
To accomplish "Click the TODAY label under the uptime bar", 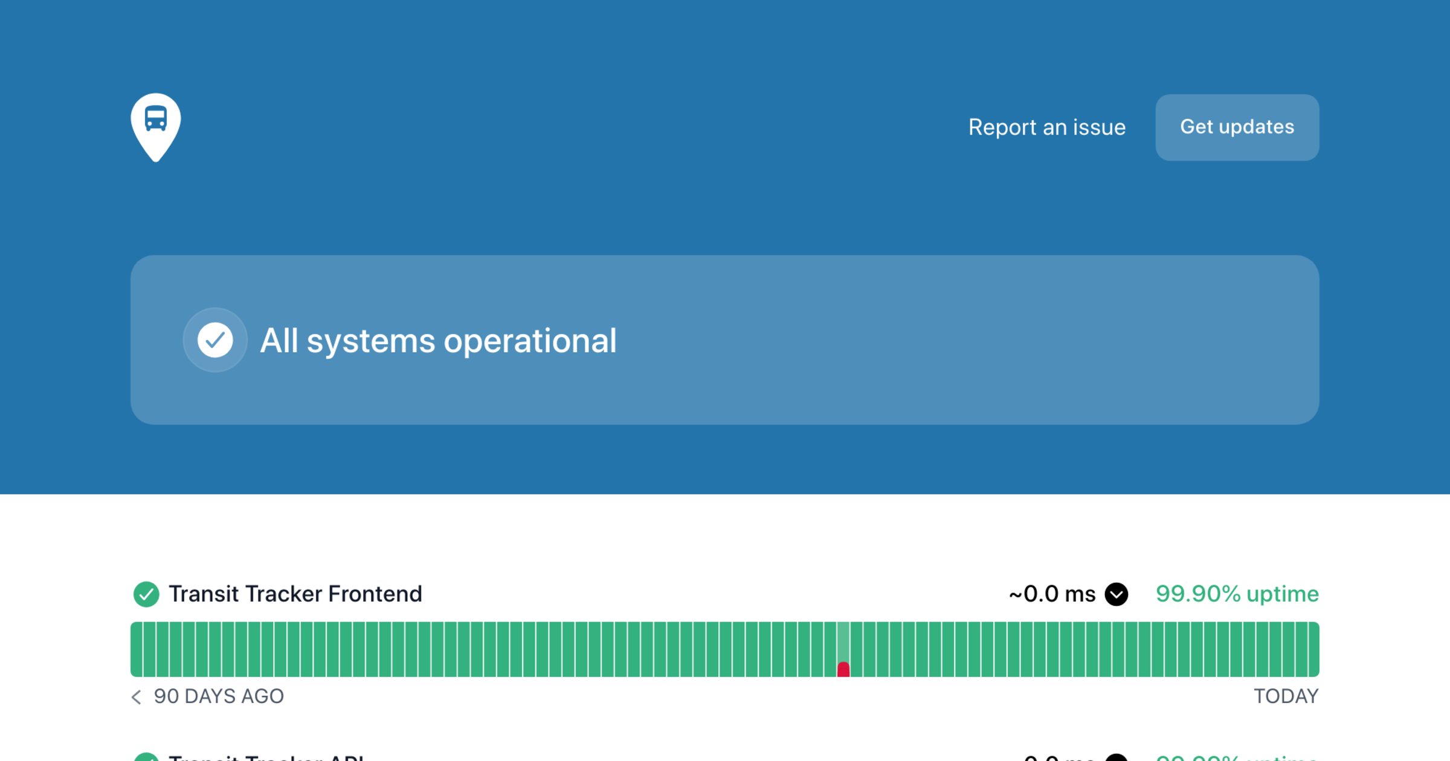I will (x=1285, y=697).
